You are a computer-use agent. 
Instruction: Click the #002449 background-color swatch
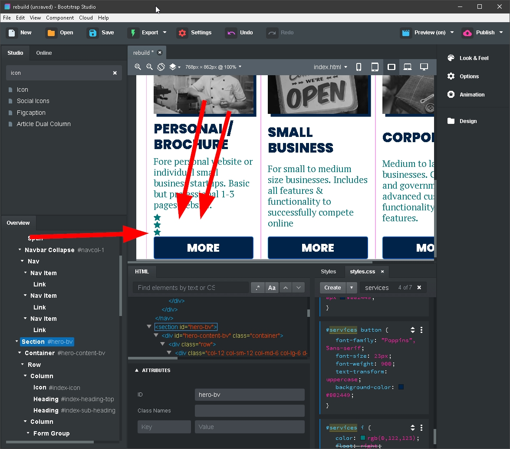tap(401, 387)
